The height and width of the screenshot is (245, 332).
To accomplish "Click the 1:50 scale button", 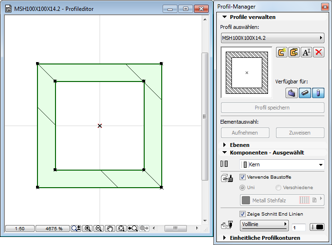I will point(20,228).
